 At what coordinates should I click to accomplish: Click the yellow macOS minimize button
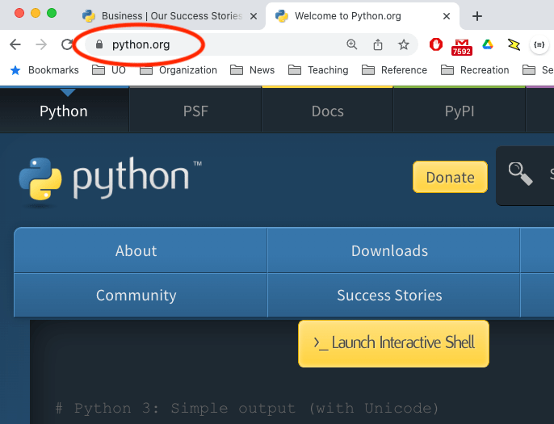[x=36, y=13]
